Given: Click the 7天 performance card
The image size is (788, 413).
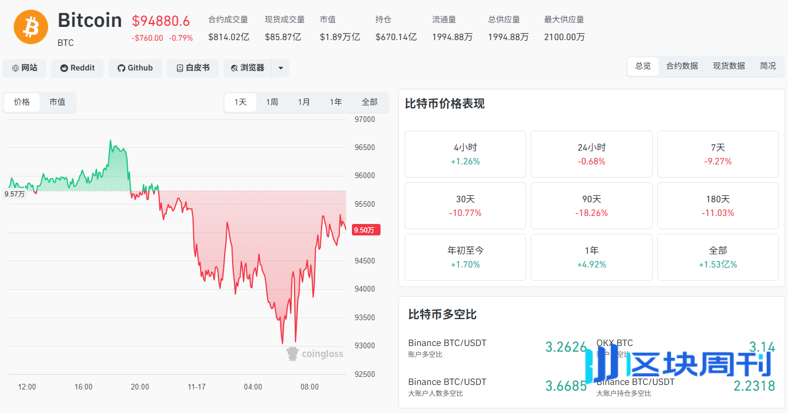Looking at the screenshot, I should coord(718,154).
